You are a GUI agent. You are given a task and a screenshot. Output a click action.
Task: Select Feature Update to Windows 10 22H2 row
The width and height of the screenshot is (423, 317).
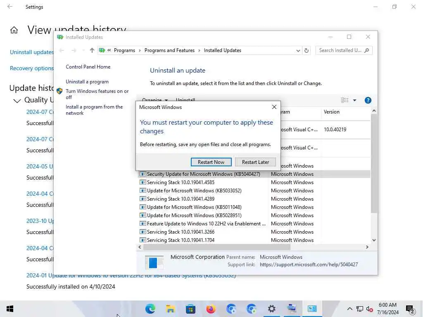pyautogui.click(x=254, y=224)
